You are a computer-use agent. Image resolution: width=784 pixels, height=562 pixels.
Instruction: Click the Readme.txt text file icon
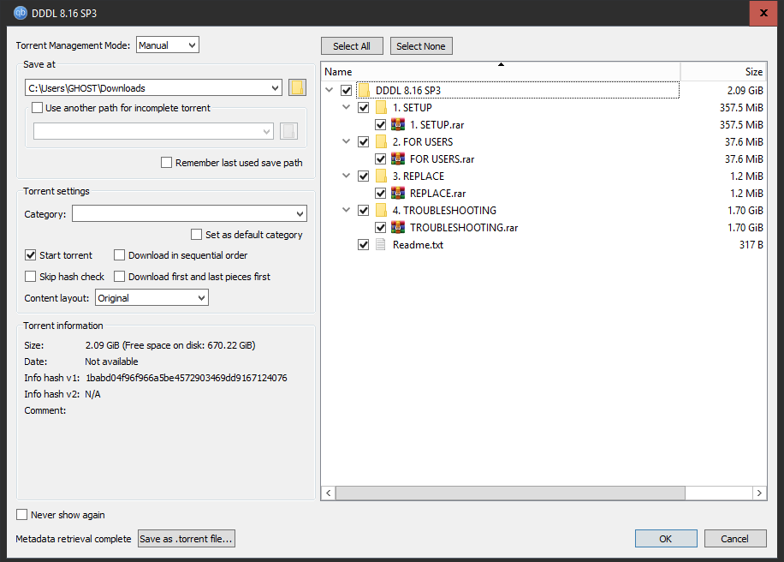coord(381,245)
